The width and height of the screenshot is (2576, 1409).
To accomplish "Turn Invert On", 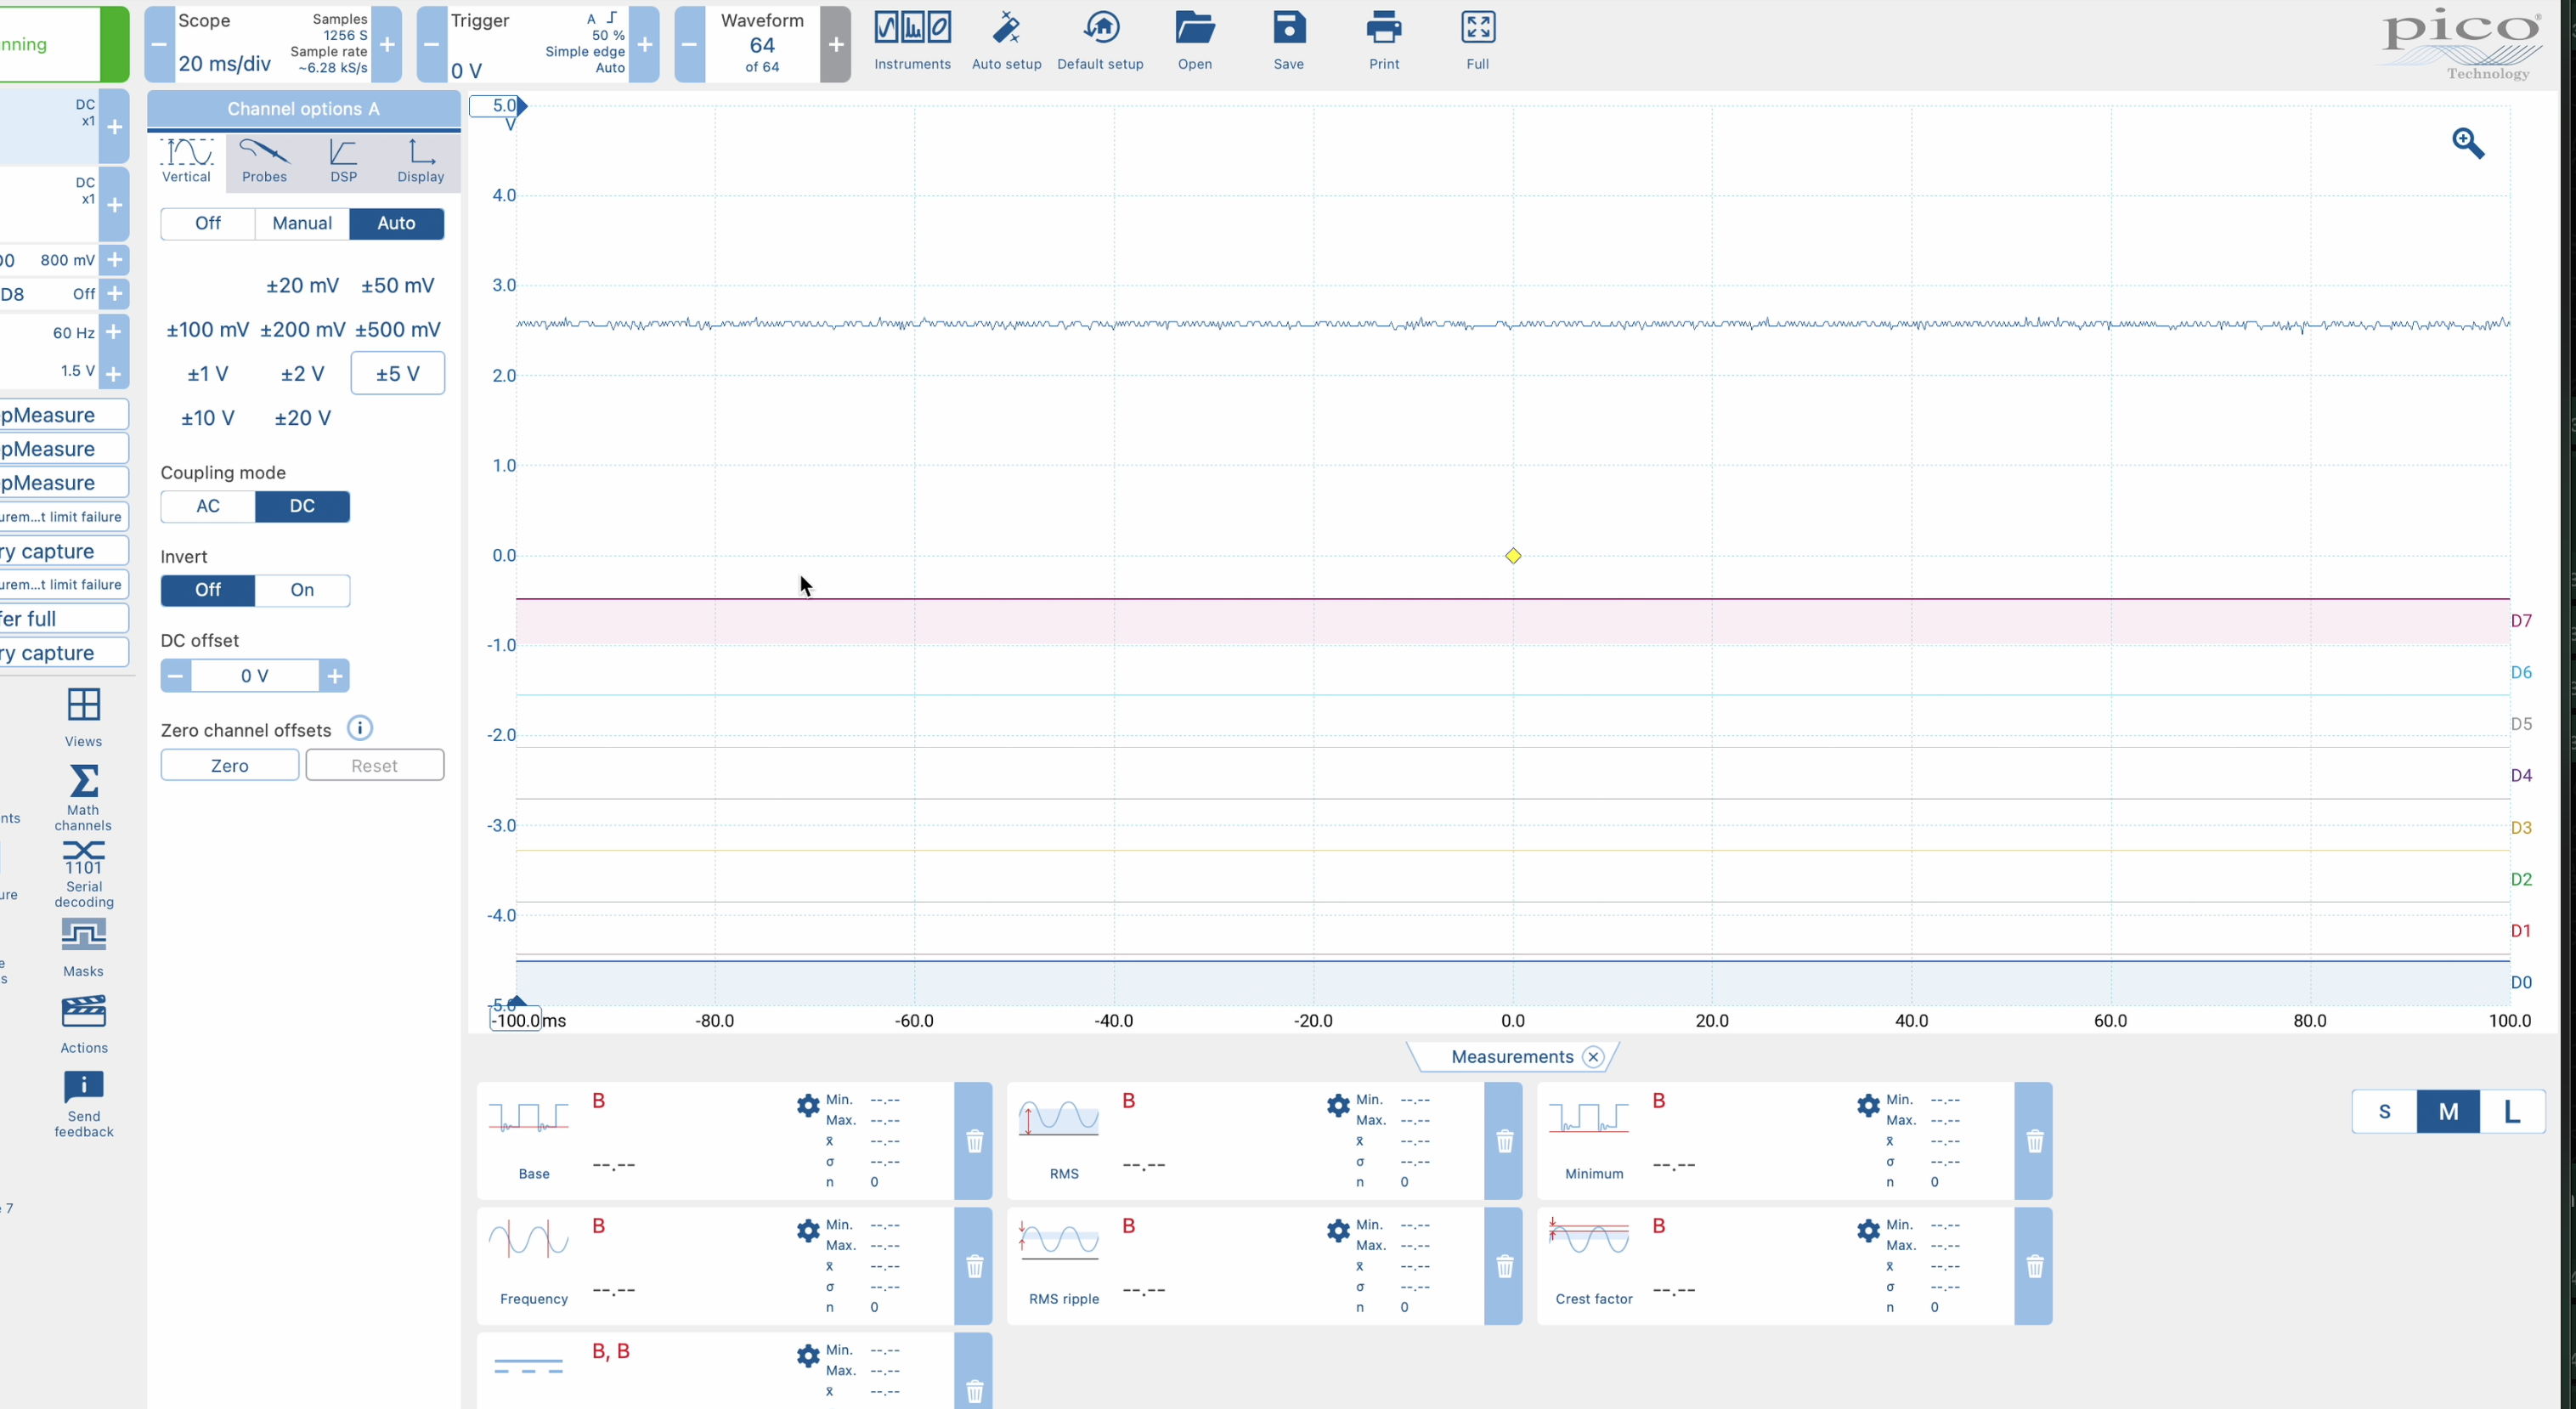I will tap(302, 590).
